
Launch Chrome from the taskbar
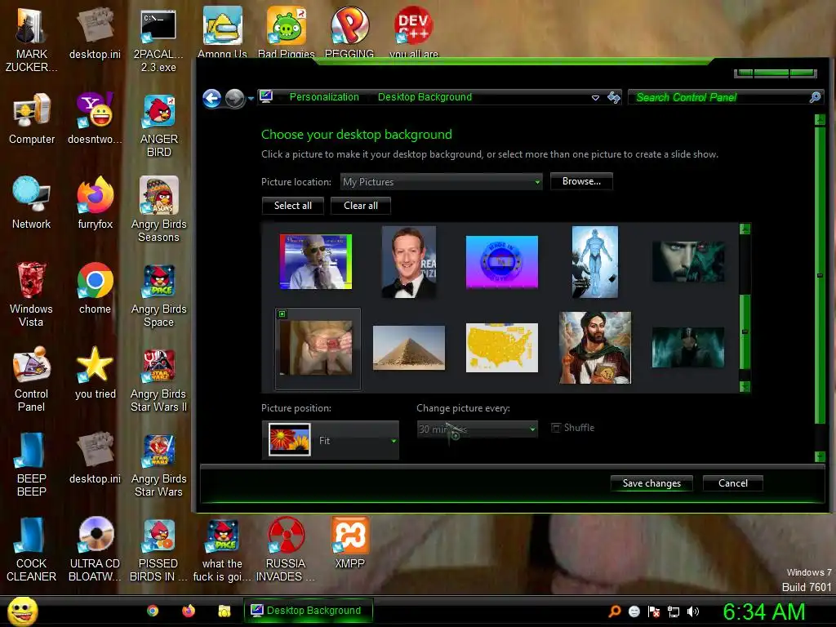(x=153, y=611)
